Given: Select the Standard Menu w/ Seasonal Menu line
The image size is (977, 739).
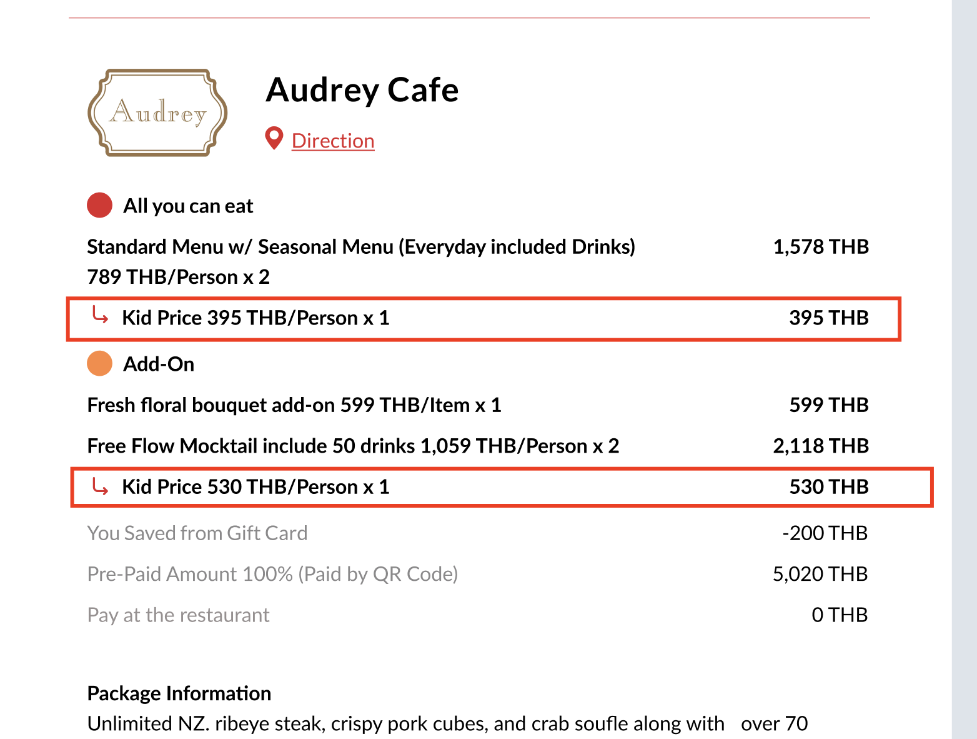Looking at the screenshot, I should coord(360,247).
